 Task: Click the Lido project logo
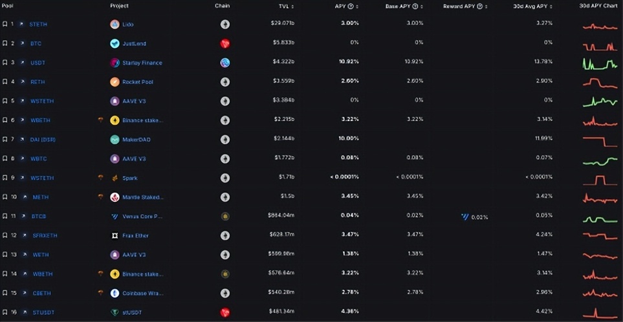tap(115, 24)
